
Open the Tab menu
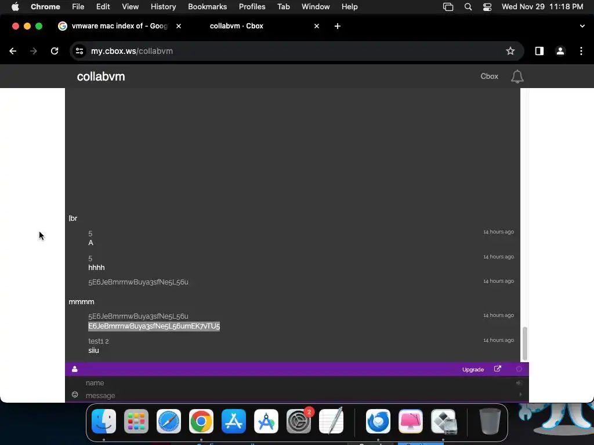(x=283, y=6)
